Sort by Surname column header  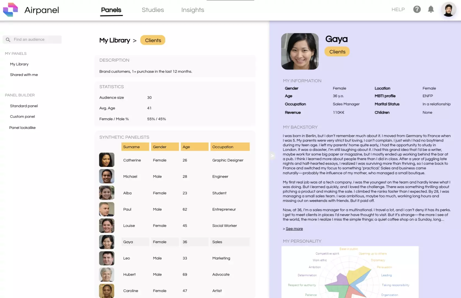(135, 147)
